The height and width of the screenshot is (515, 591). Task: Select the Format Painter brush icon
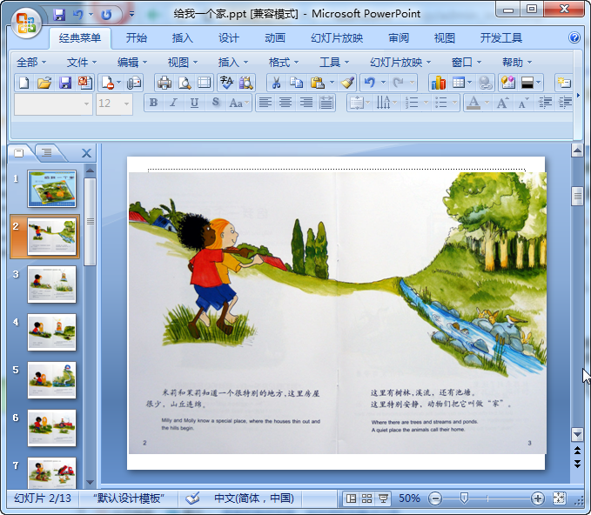coord(347,83)
